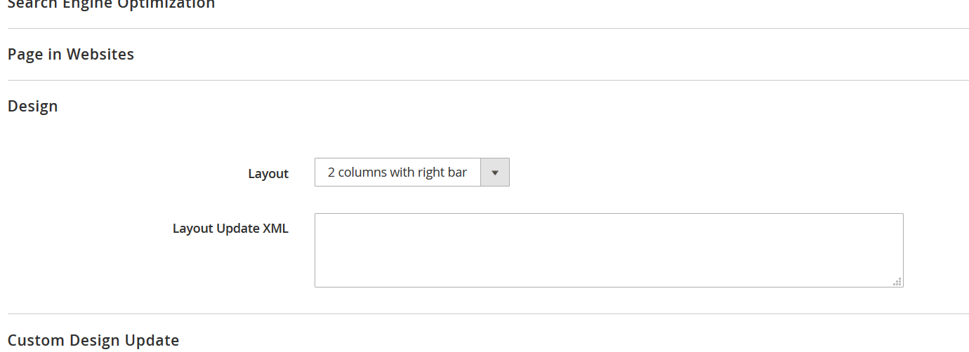The image size is (969, 352).
Task: Click the Custom Design Update heading text
Action: tap(93, 341)
